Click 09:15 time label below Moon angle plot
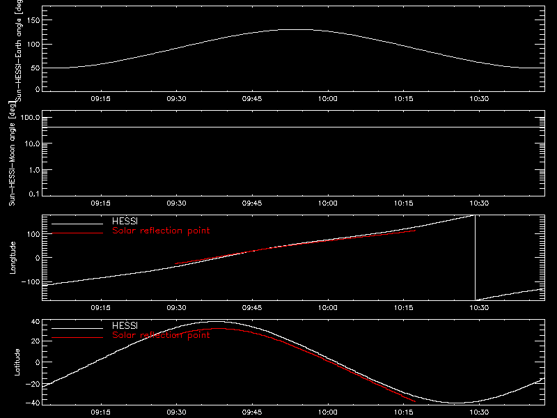 coord(100,203)
